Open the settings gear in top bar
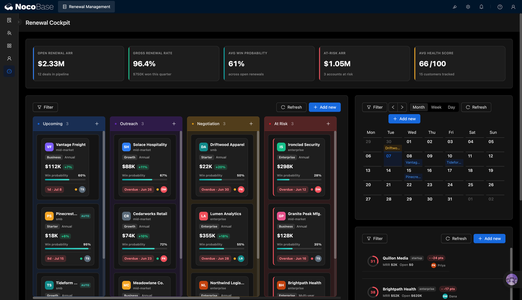522x300 pixels. pyautogui.click(x=468, y=7)
